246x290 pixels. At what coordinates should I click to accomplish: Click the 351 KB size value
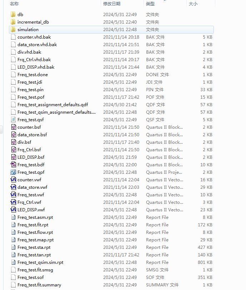[x=205, y=277]
